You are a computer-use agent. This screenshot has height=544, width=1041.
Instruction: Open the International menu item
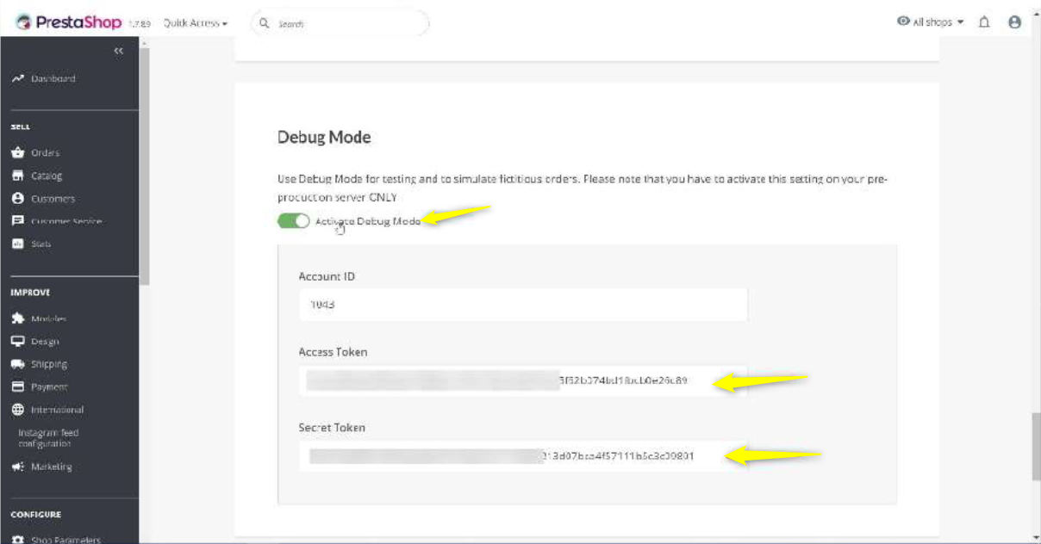click(57, 410)
